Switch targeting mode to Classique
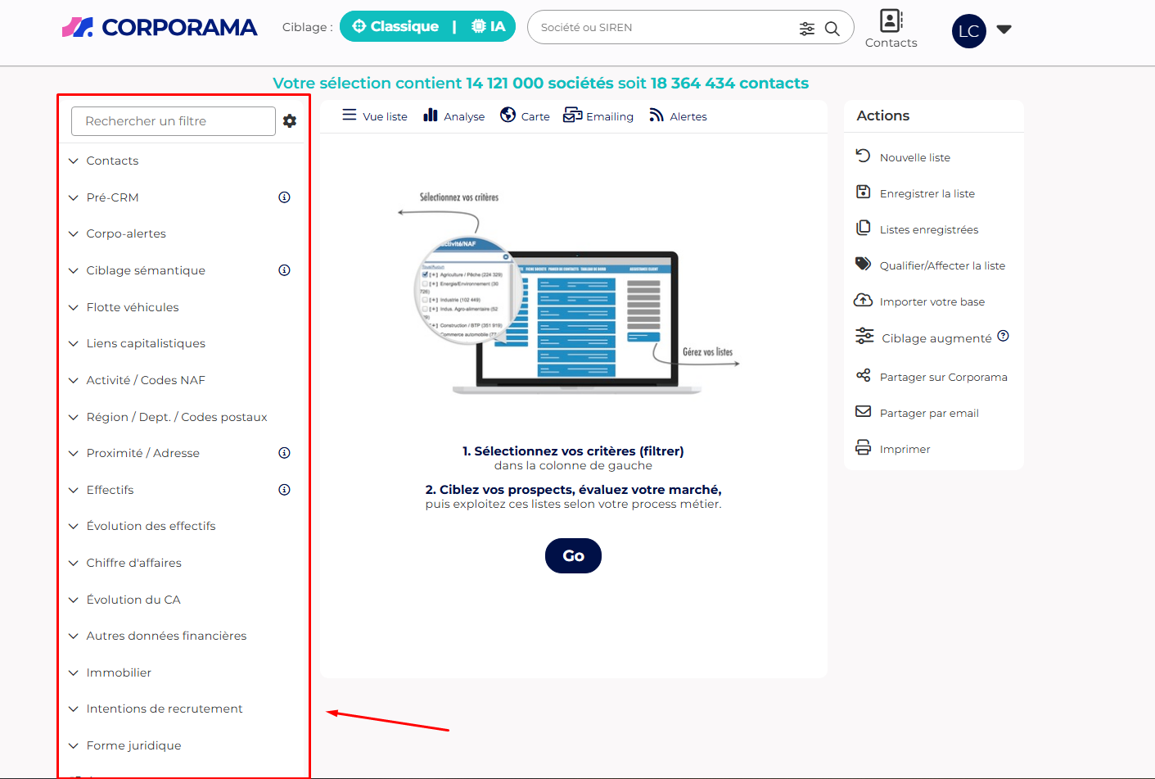This screenshot has width=1155, height=779. 396,27
